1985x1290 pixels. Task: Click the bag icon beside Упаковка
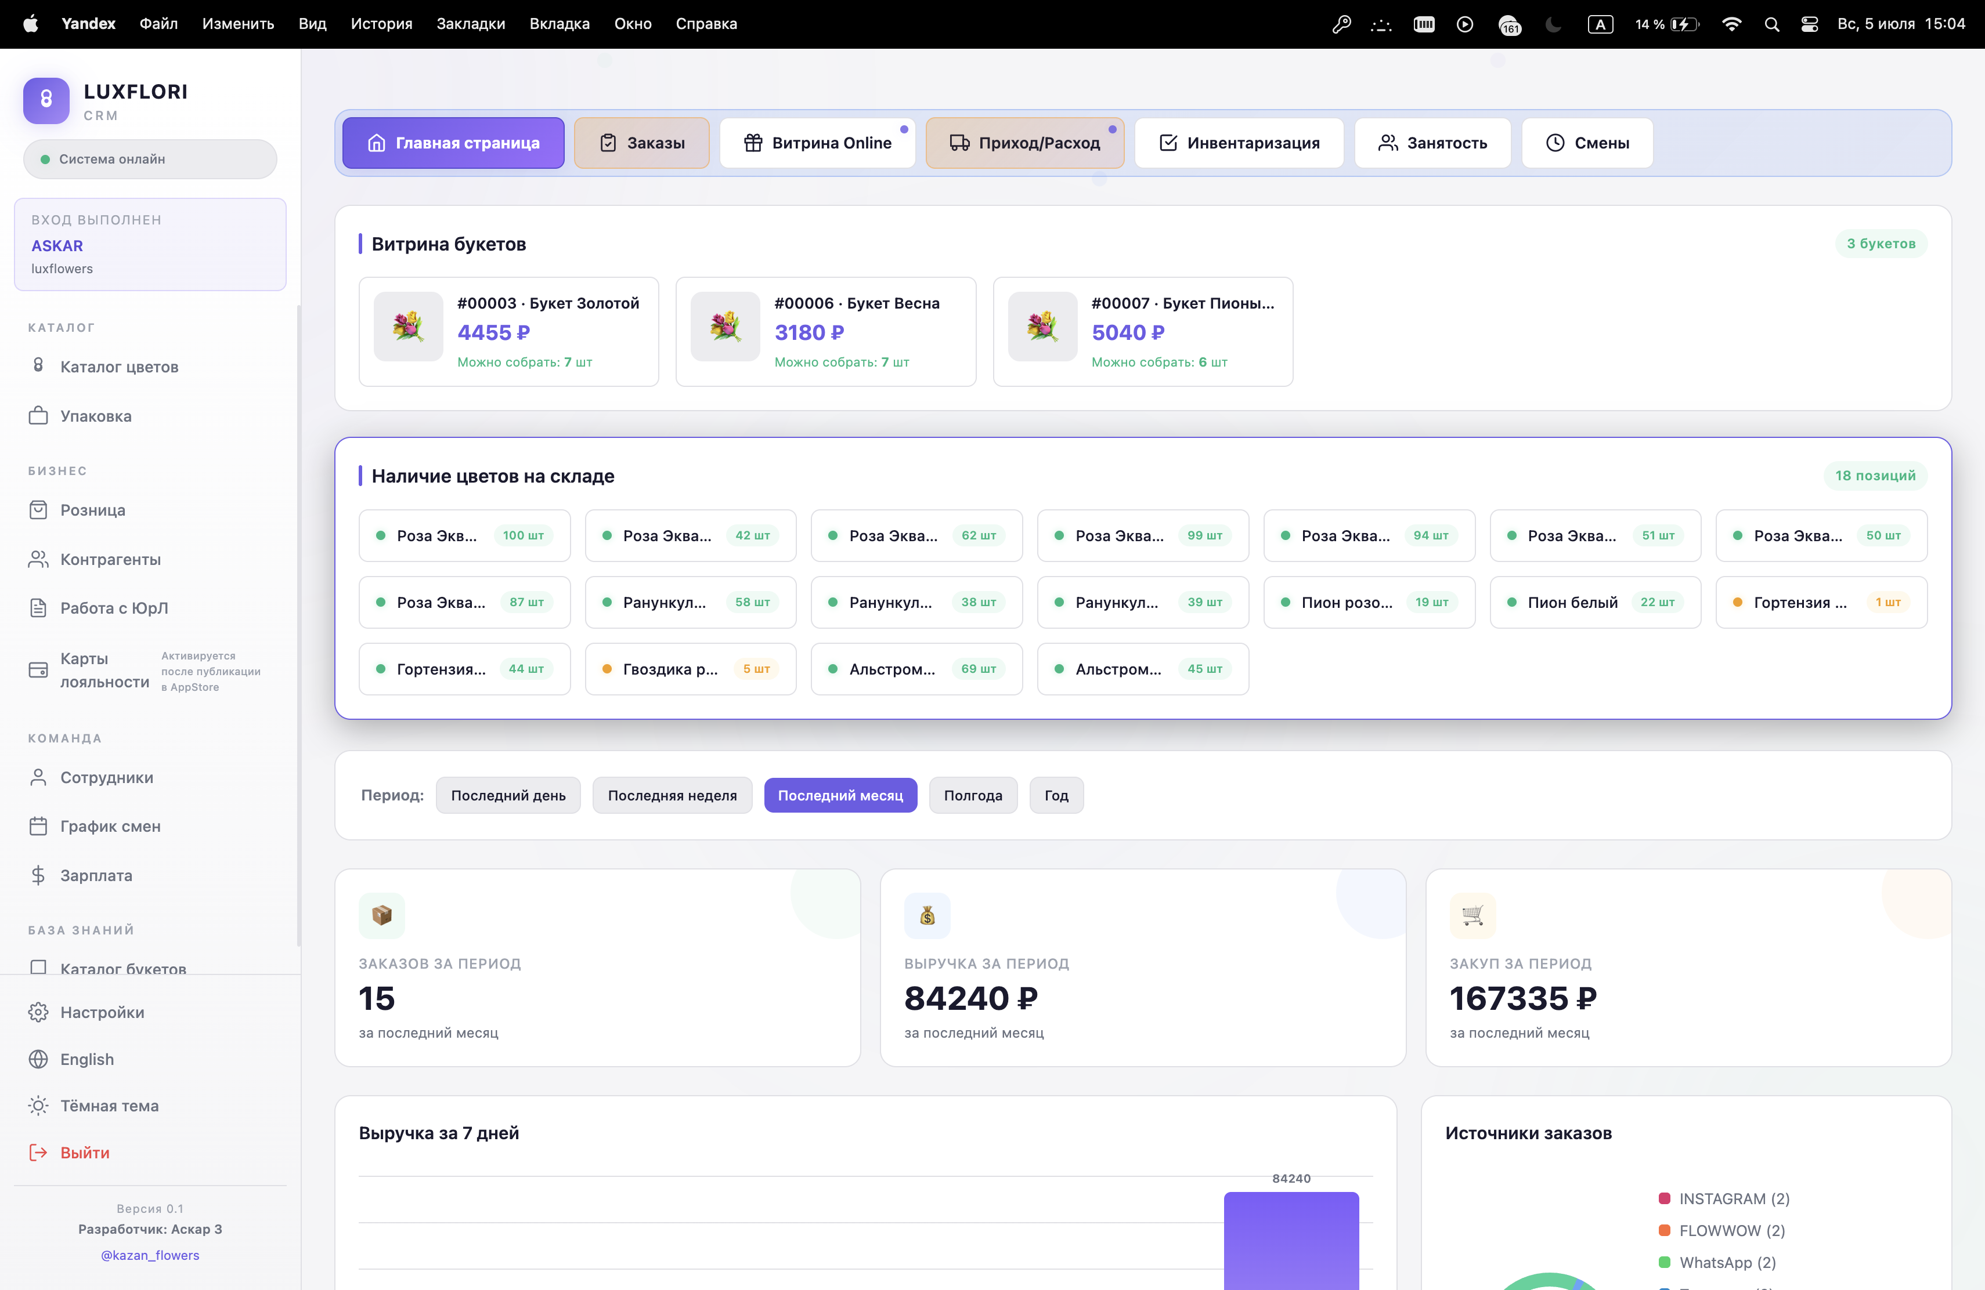tap(38, 415)
